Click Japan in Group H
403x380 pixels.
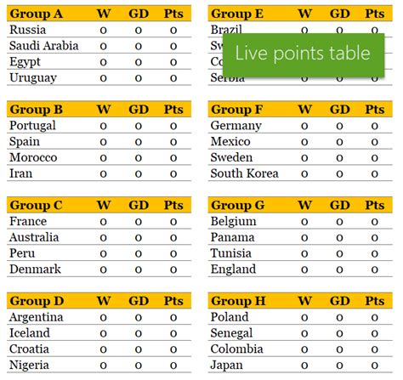[226, 366]
